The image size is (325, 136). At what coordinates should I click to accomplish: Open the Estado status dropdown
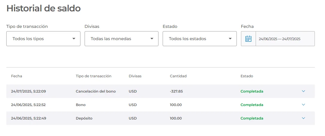pos(199,39)
